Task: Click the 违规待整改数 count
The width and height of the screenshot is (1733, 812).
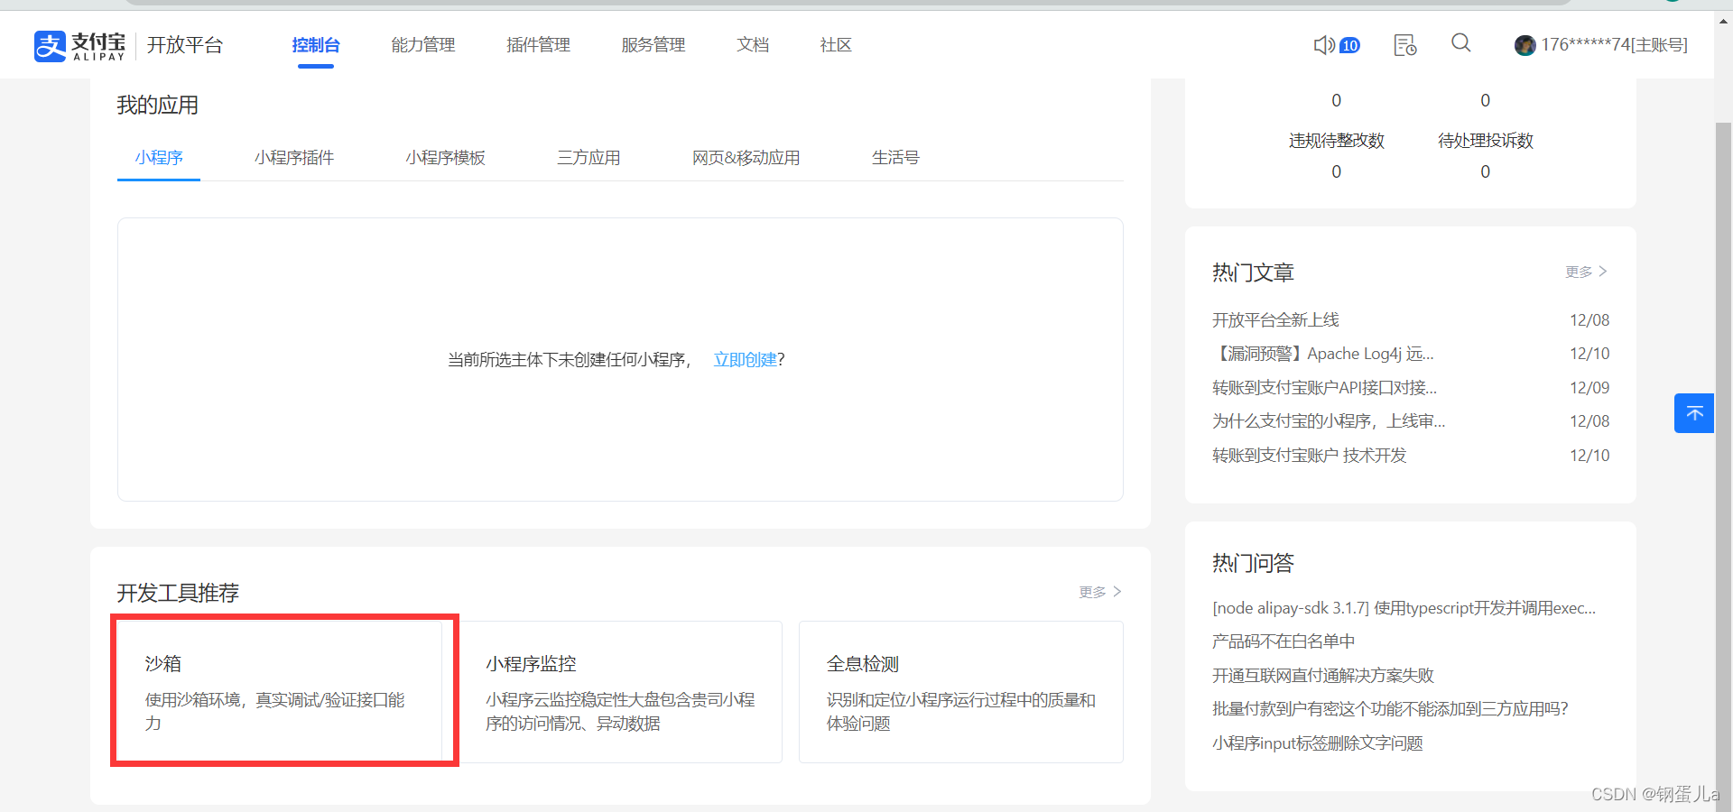Action: tap(1336, 171)
